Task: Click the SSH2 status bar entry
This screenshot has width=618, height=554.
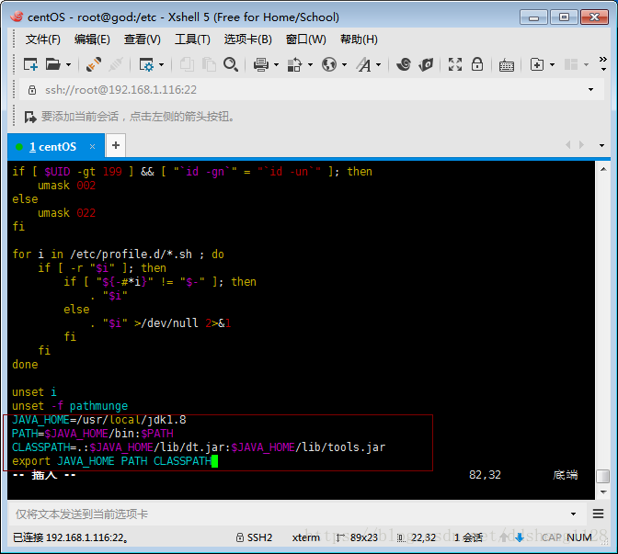Action: 254,537
